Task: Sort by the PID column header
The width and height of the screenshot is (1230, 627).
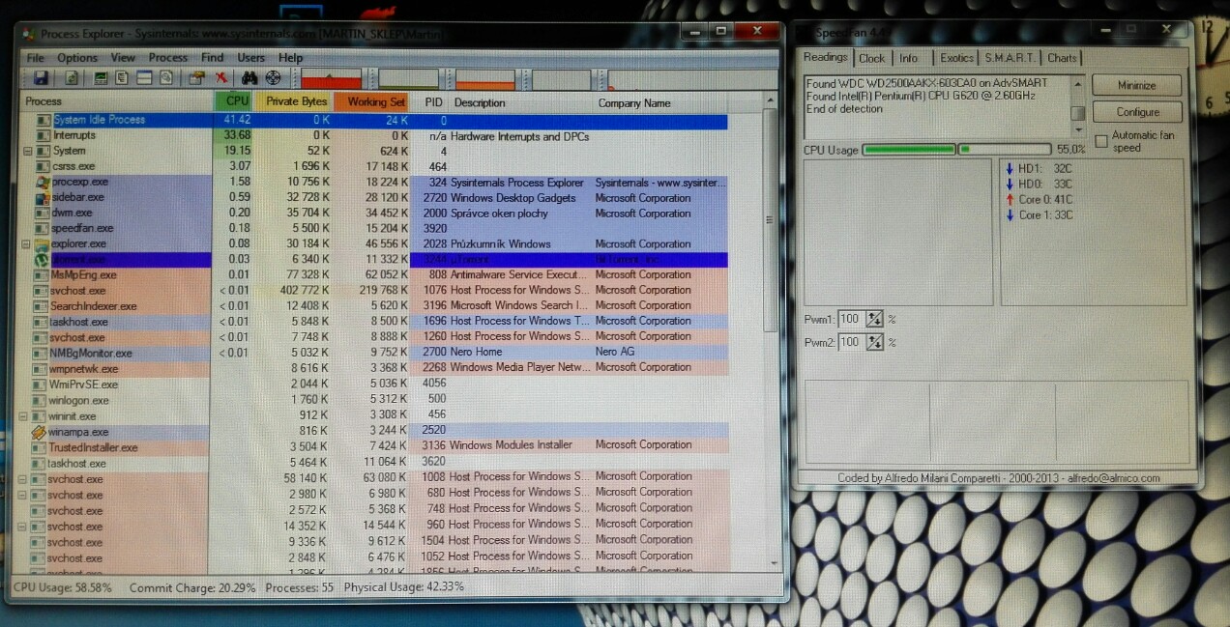Action: click(433, 101)
